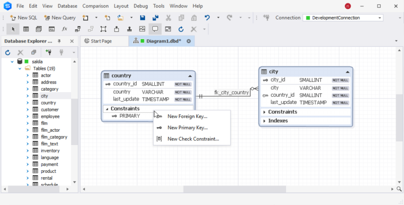This screenshot has width=404, height=205.
Task: Click the function (fx) tool icon
Action: [x=65, y=29]
